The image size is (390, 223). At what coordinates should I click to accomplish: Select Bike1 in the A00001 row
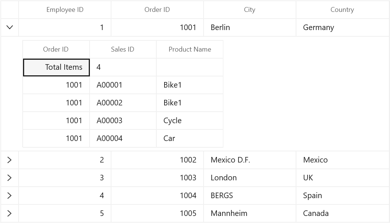(190, 85)
